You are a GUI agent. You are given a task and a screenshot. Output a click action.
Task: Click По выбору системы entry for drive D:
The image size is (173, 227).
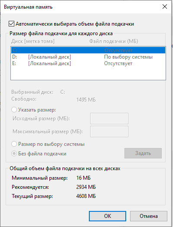pyautogui.click(x=128, y=57)
